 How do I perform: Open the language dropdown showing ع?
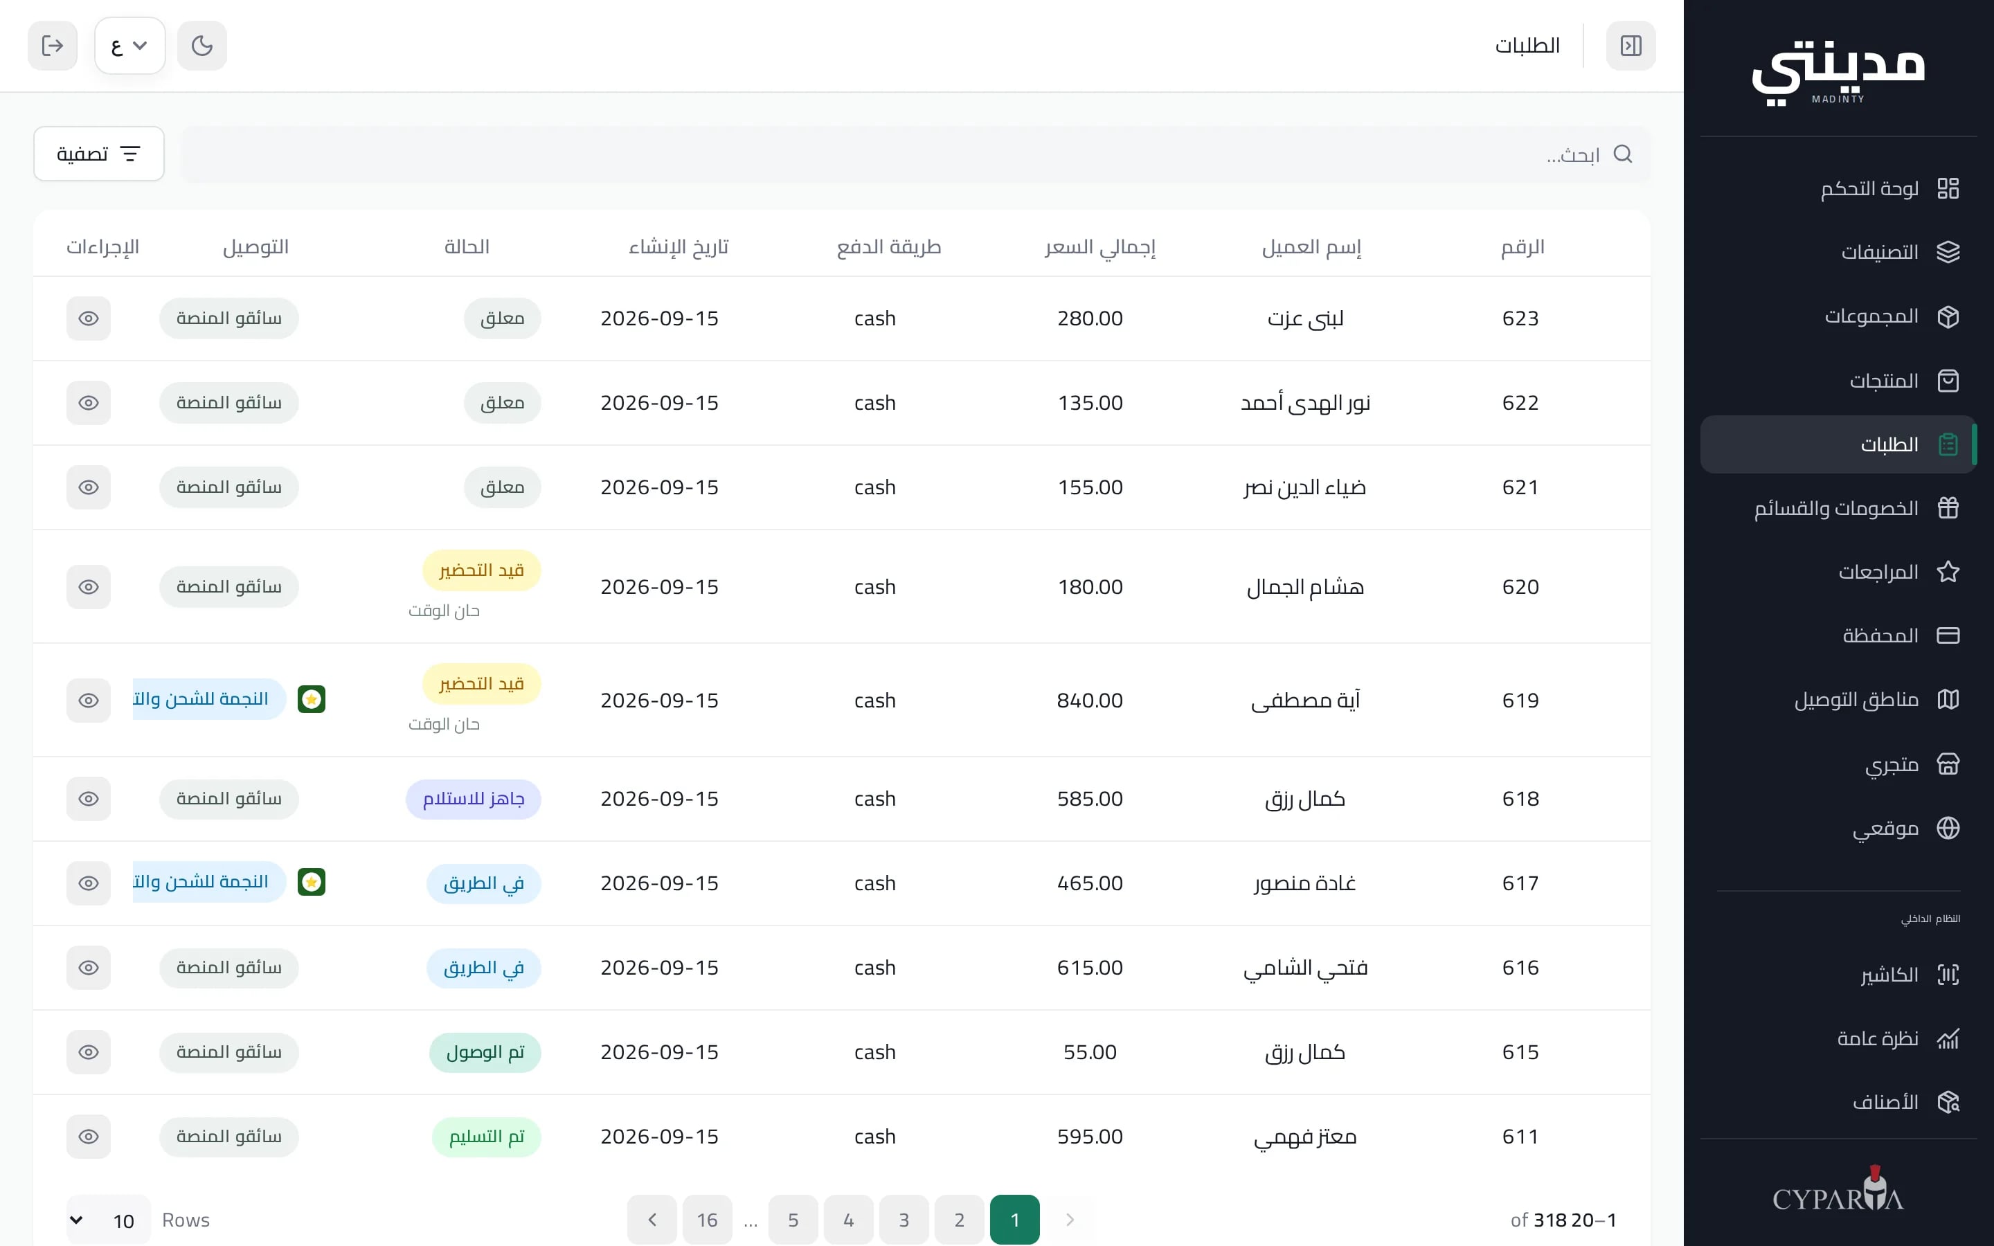pos(129,45)
